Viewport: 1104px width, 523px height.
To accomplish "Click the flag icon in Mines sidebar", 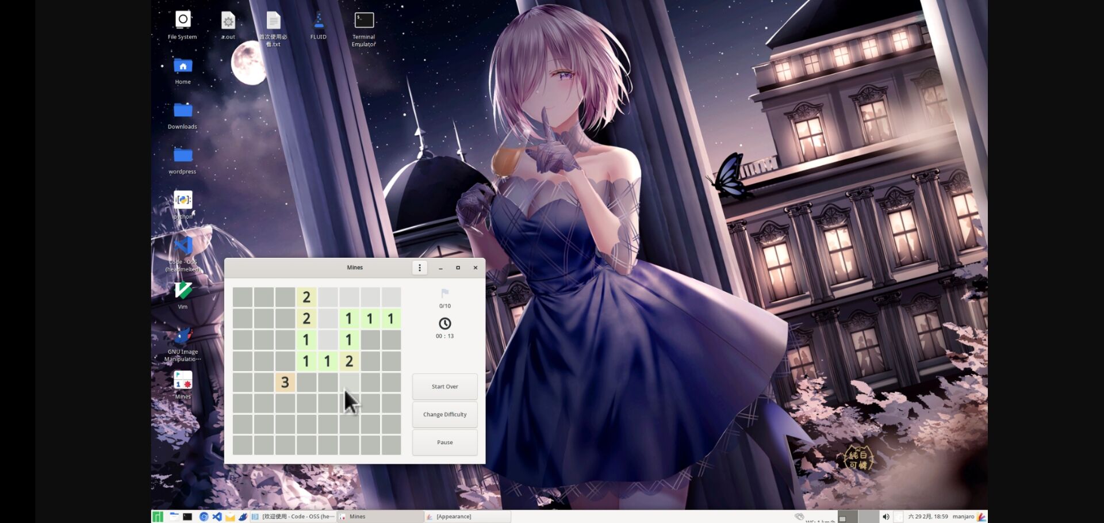I will pyautogui.click(x=445, y=293).
